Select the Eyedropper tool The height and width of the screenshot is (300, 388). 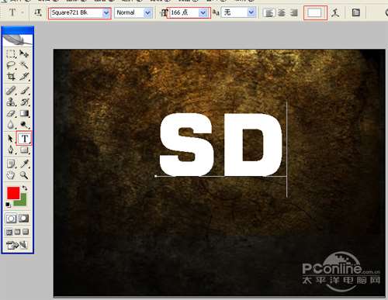[24, 164]
